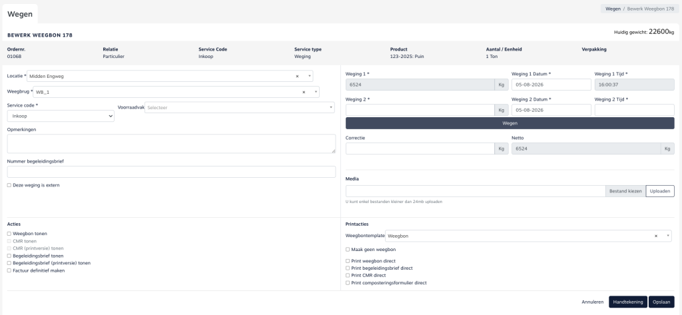Focus the Correctie input field
The width and height of the screenshot is (682, 315).
[x=420, y=149]
